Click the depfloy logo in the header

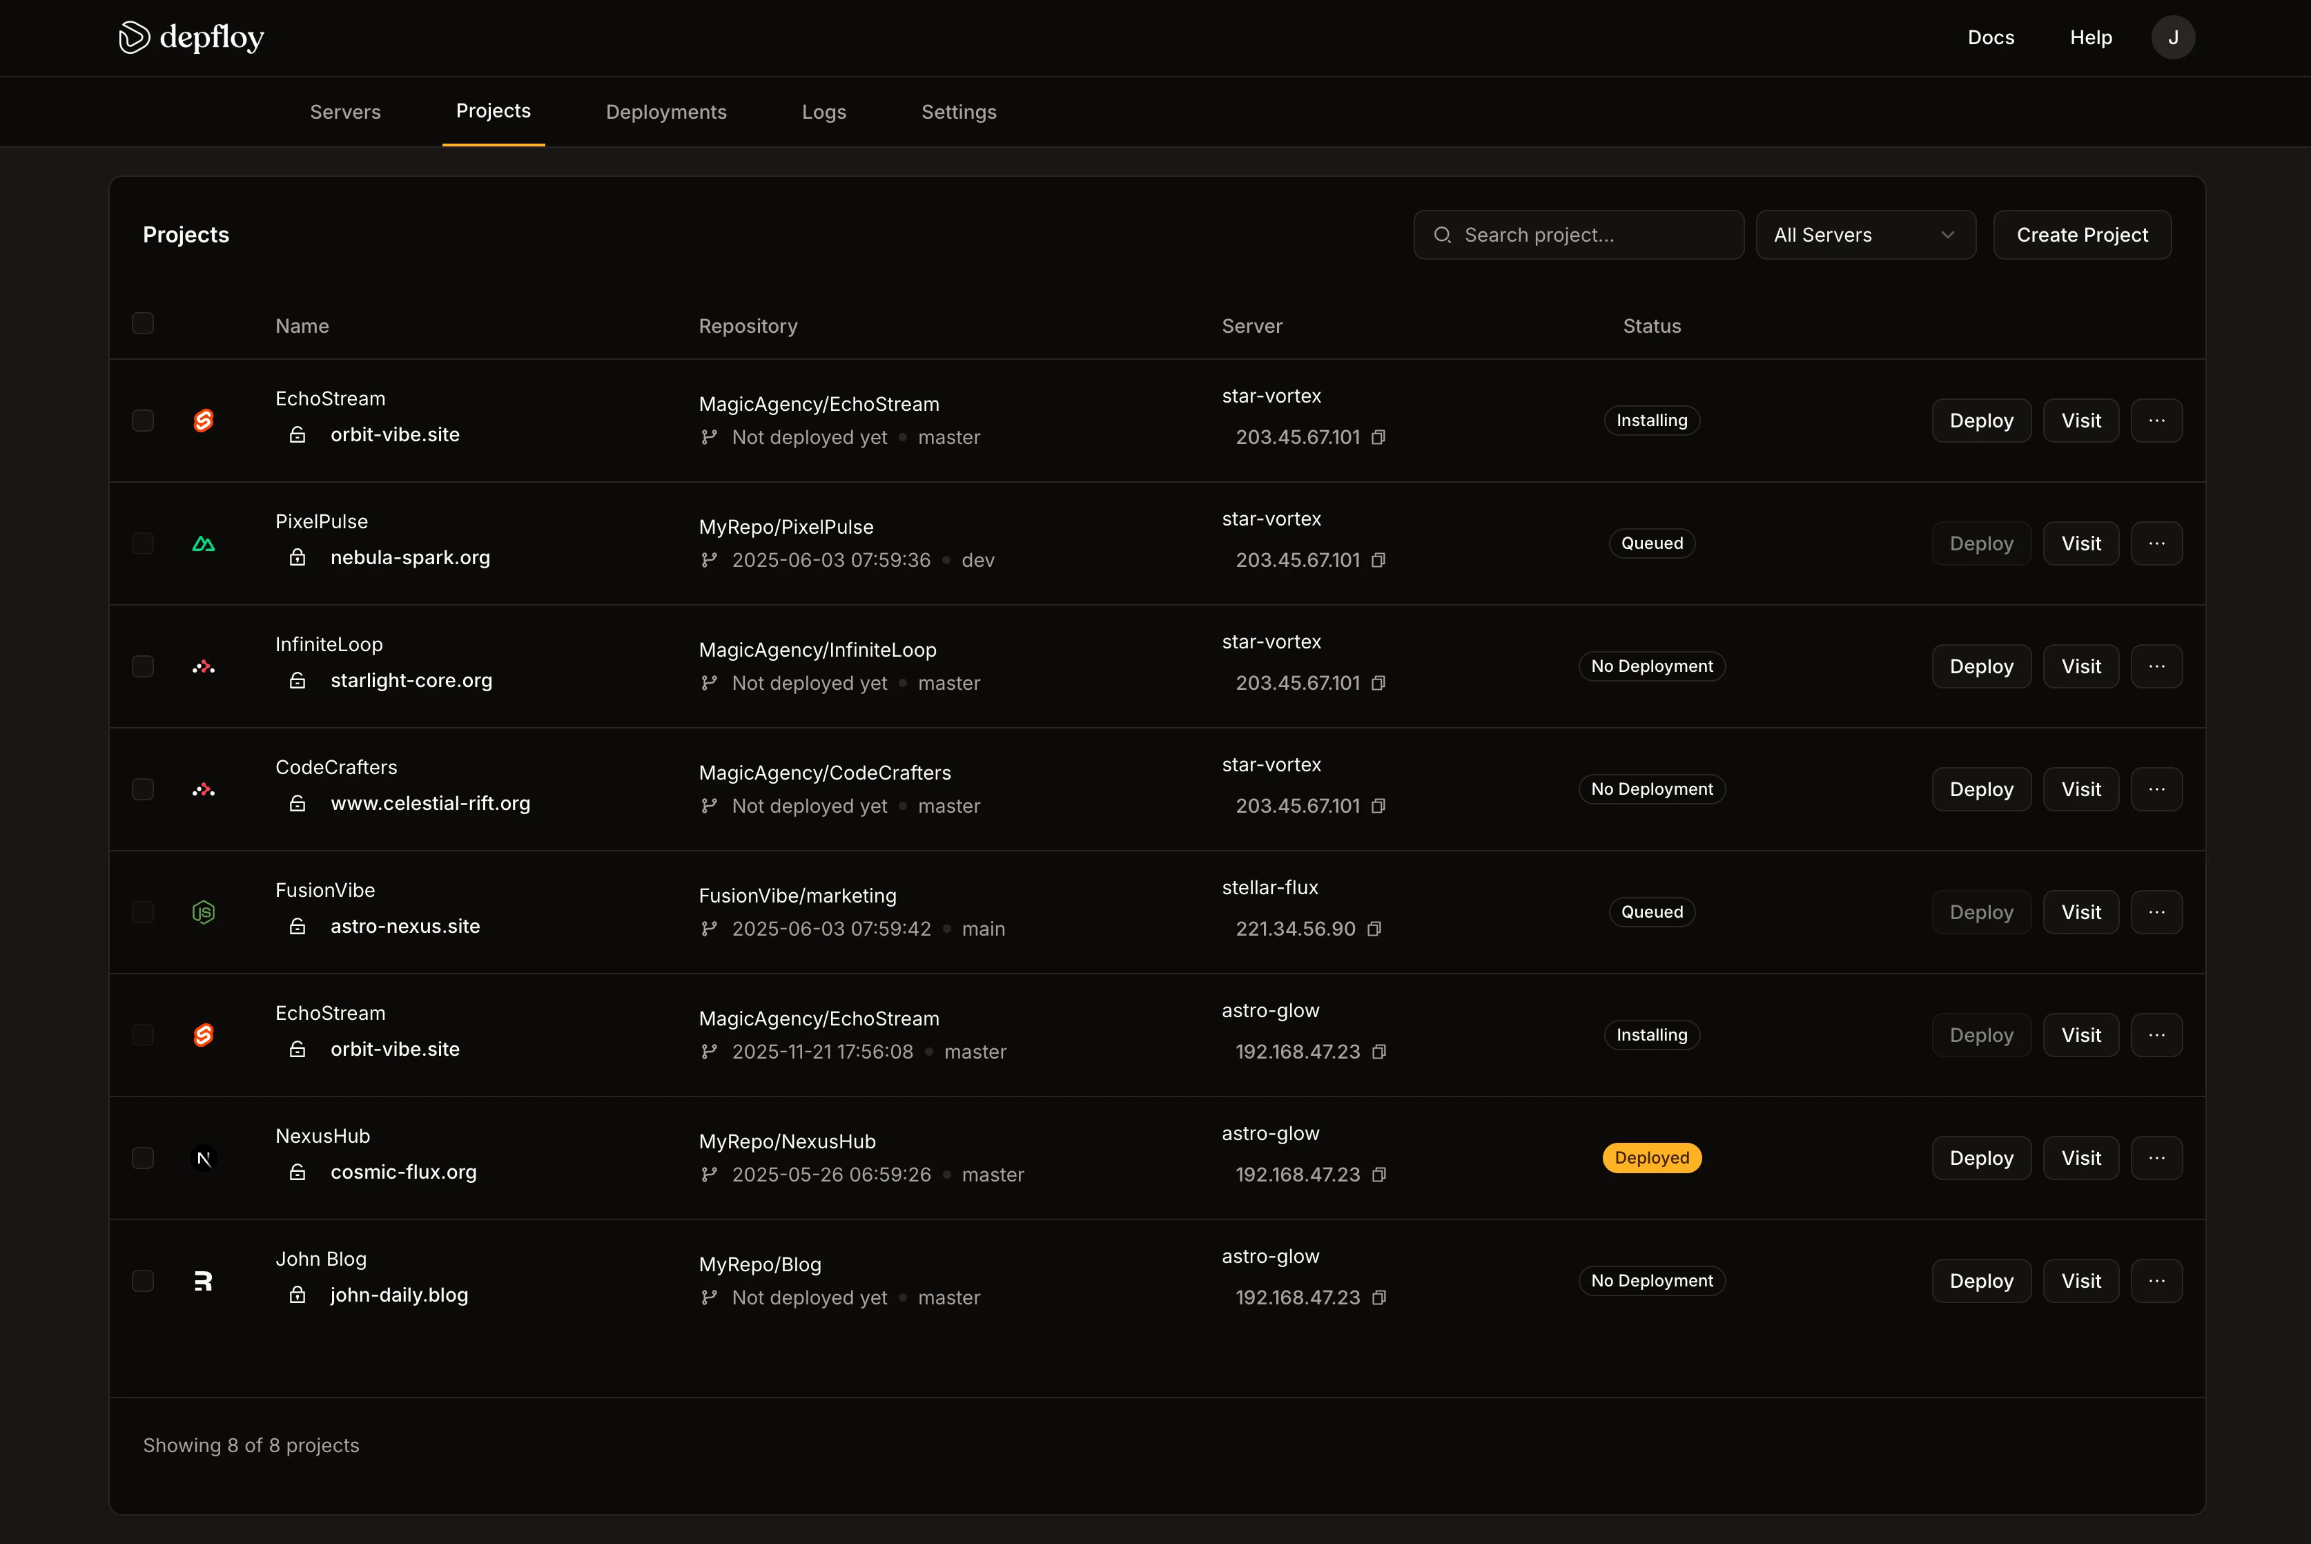191,37
